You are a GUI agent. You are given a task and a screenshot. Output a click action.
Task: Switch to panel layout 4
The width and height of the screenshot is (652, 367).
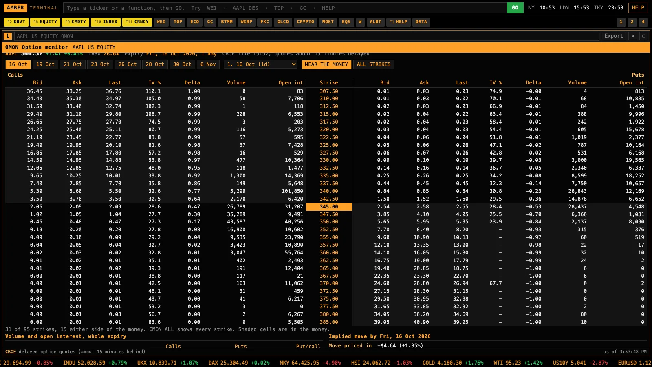[x=643, y=22]
